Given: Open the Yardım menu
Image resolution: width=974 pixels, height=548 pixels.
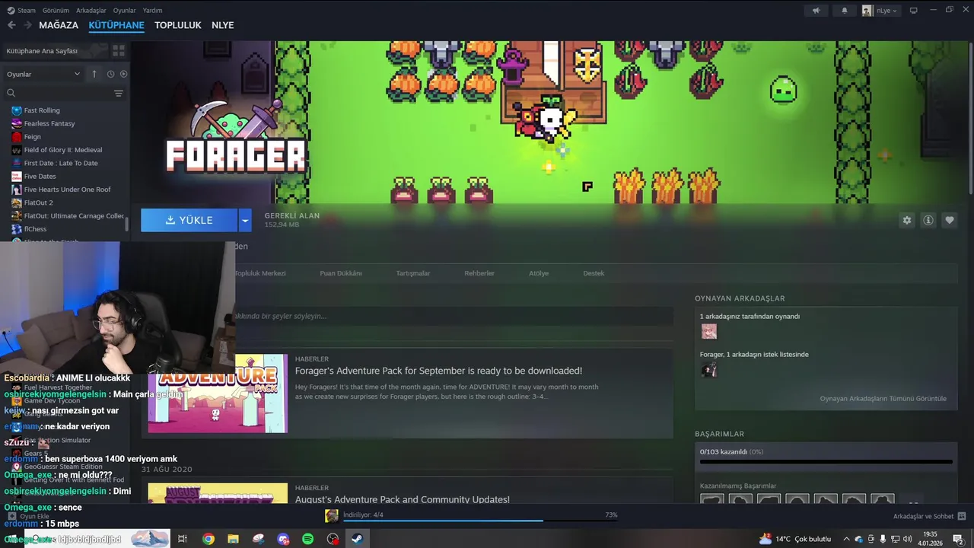Looking at the screenshot, I should pyautogui.click(x=152, y=11).
